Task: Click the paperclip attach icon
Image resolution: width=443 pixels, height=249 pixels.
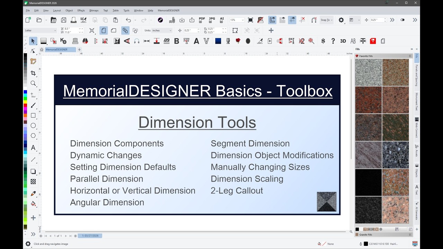Action: (x=172, y=20)
